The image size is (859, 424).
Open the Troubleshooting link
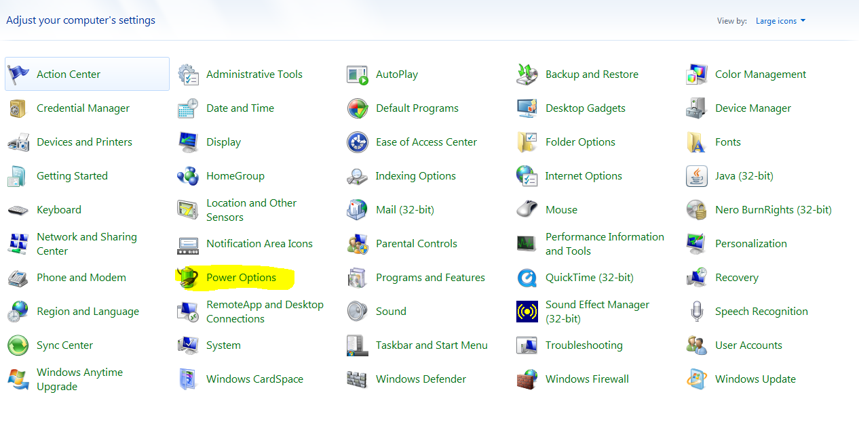tap(584, 345)
